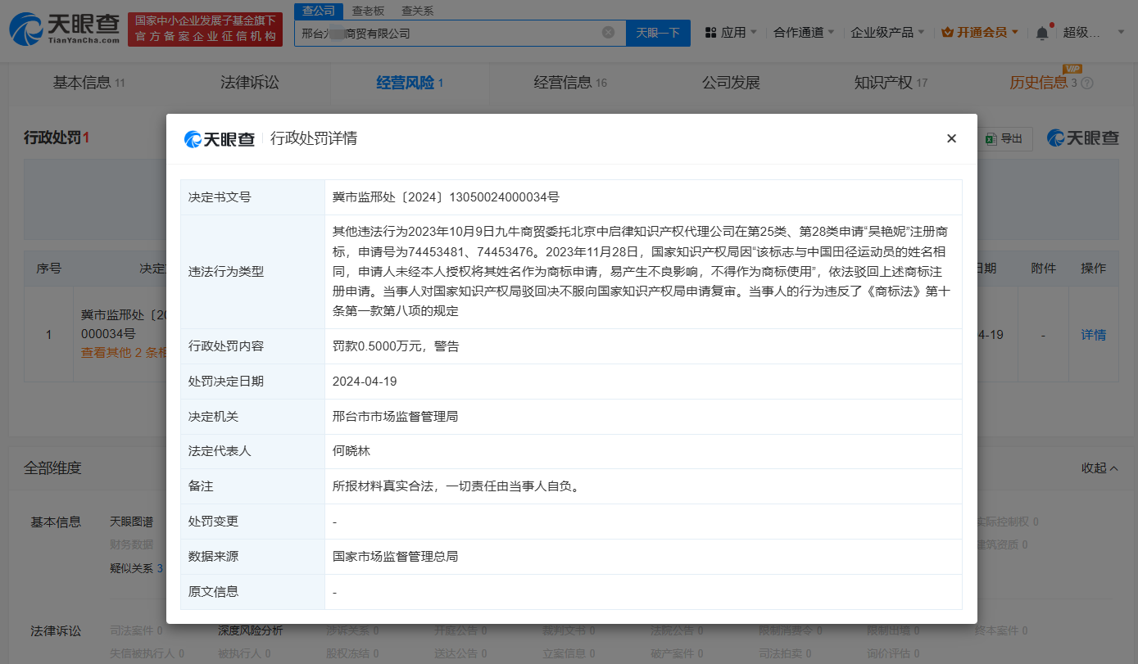The width and height of the screenshot is (1138, 664).
Task: Select the 查老板 search tab
Action: tap(366, 11)
